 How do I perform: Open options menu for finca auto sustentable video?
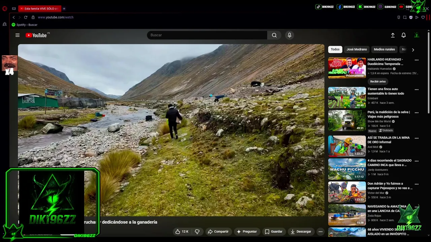417,90
